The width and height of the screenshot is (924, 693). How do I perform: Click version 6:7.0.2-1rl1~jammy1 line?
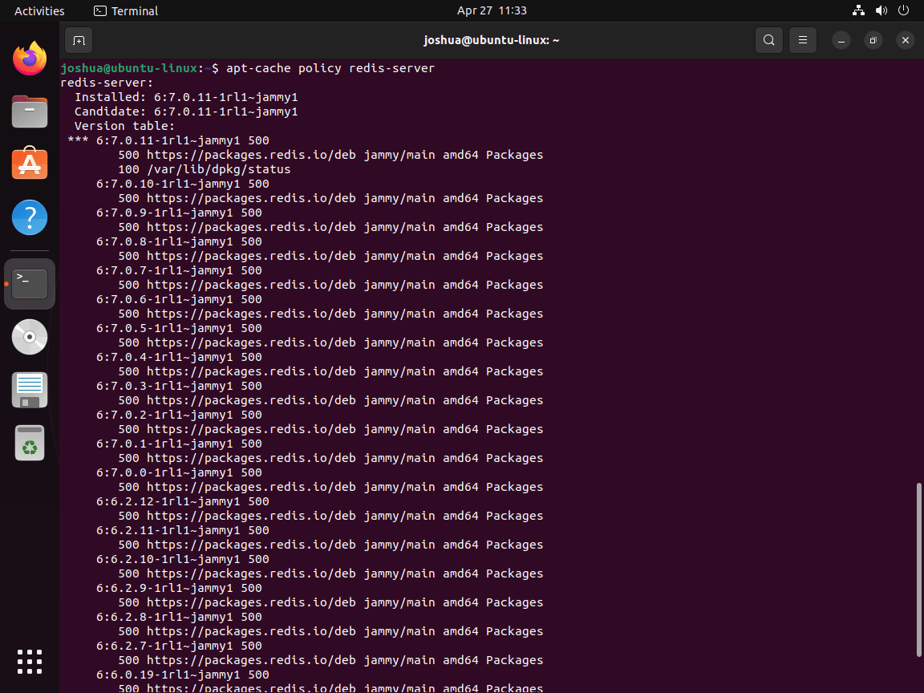(x=179, y=415)
